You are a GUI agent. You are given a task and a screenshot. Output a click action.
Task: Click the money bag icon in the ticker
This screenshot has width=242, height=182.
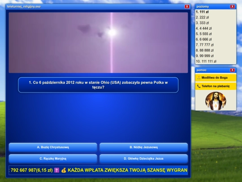(64, 170)
